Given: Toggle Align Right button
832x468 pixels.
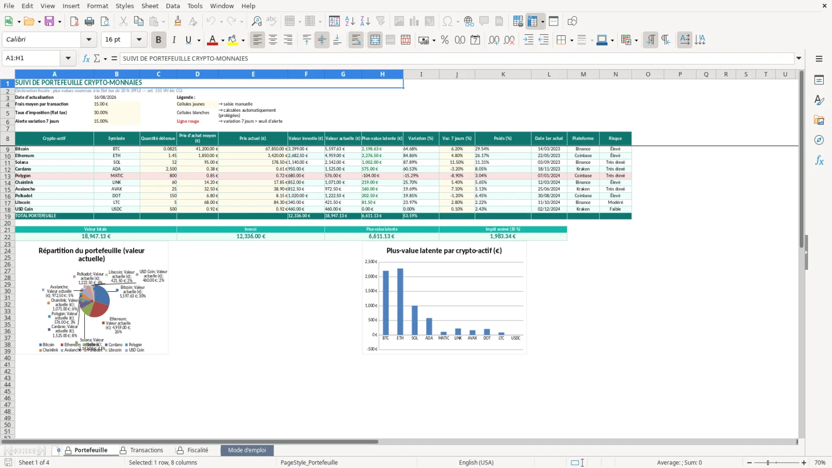Looking at the screenshot, I should [x=288, y=40].
